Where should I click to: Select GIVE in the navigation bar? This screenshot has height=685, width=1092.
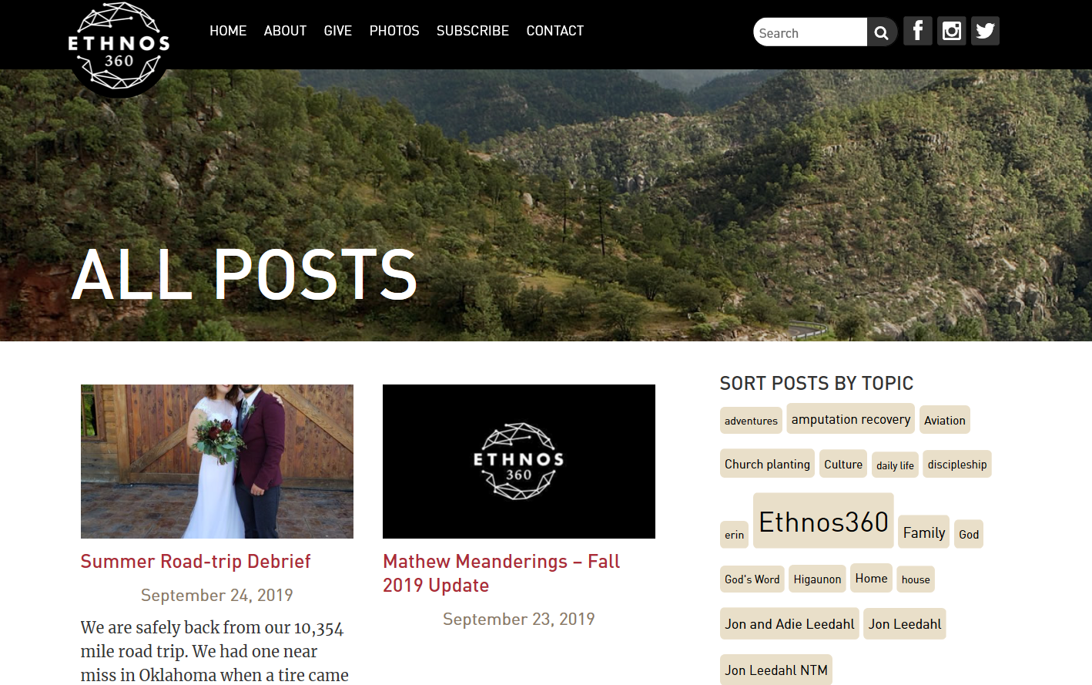pos(338,31)
